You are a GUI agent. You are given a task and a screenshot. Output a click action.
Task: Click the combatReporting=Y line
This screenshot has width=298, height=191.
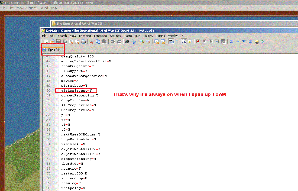(80, 95)
